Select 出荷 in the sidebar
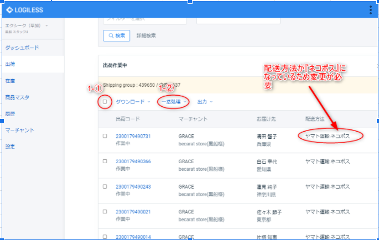This screenshot has height=240, width=379. (10, 64)
